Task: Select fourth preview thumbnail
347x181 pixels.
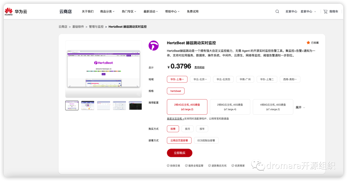Action: point(119,105)
